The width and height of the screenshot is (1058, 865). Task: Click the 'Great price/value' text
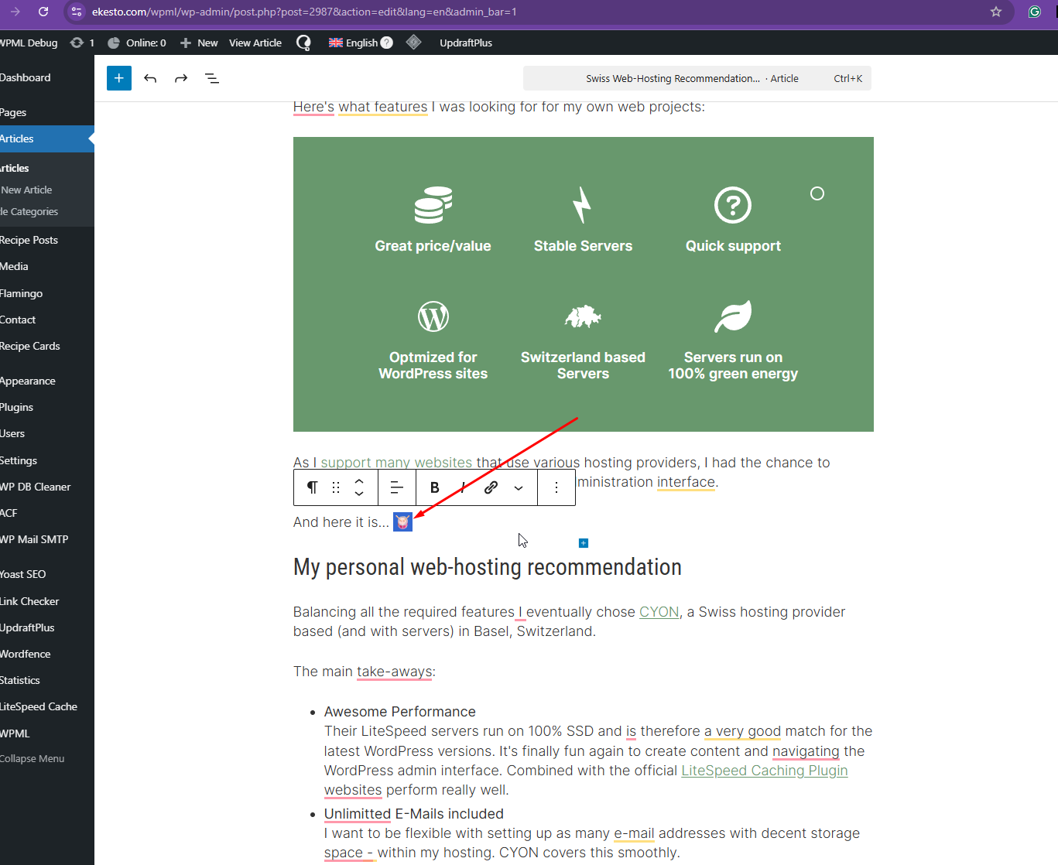[433, 246]
